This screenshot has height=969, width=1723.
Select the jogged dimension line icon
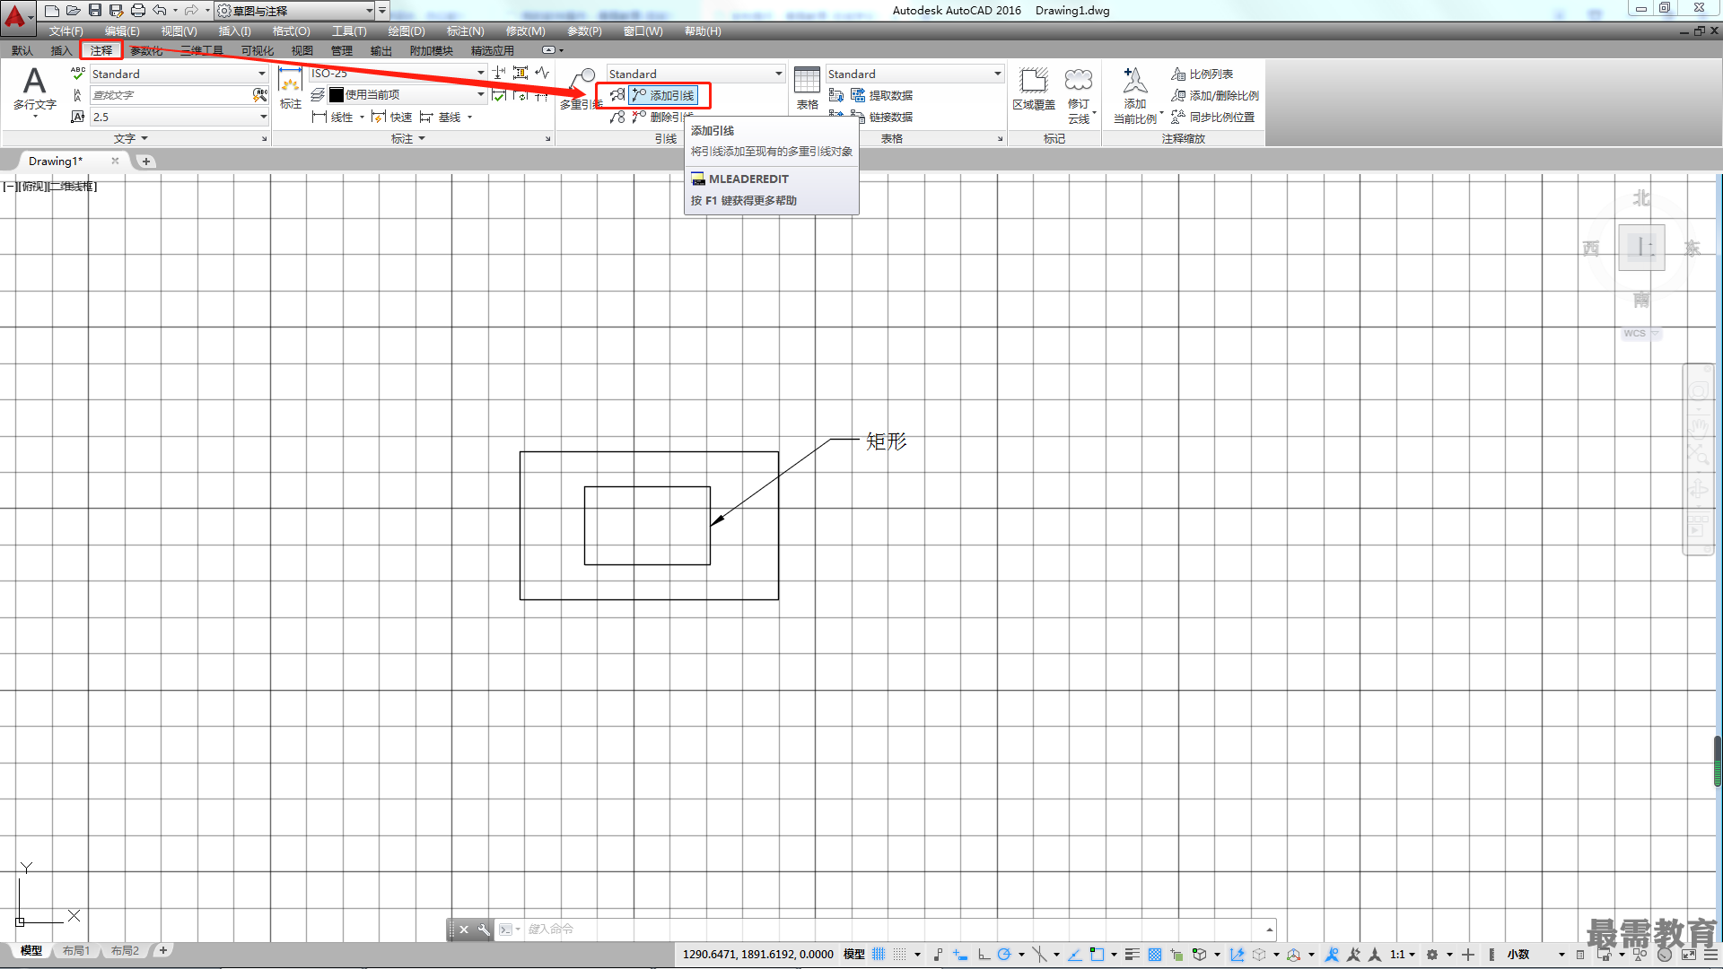542,74
